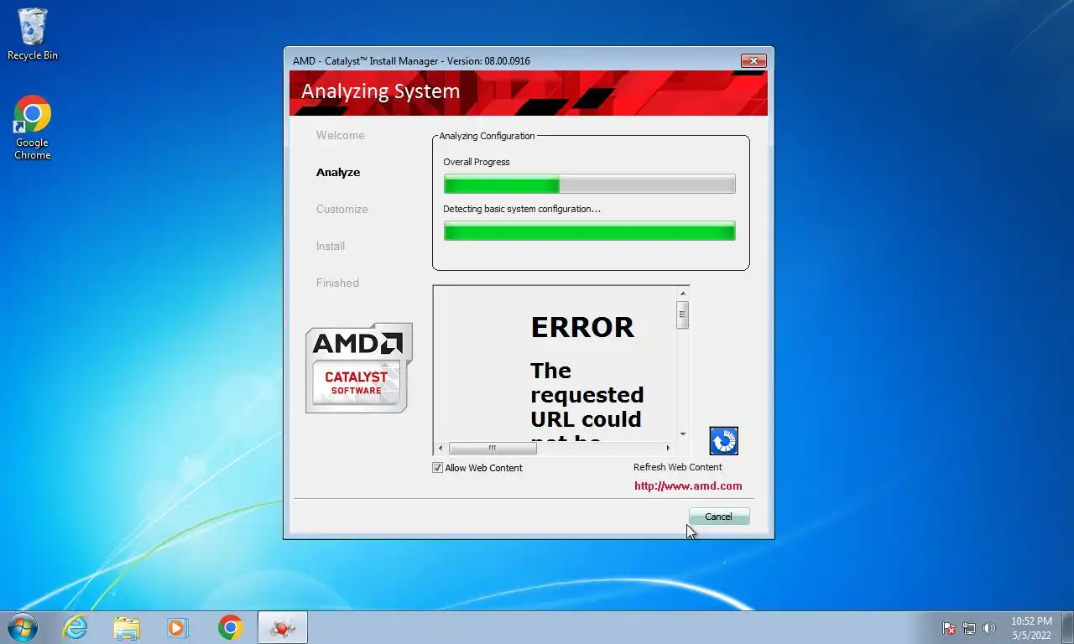Open the http://www.amd.com link
Image resolution: width=1074 pixels, height=644 pixels.
pos(688,486)
